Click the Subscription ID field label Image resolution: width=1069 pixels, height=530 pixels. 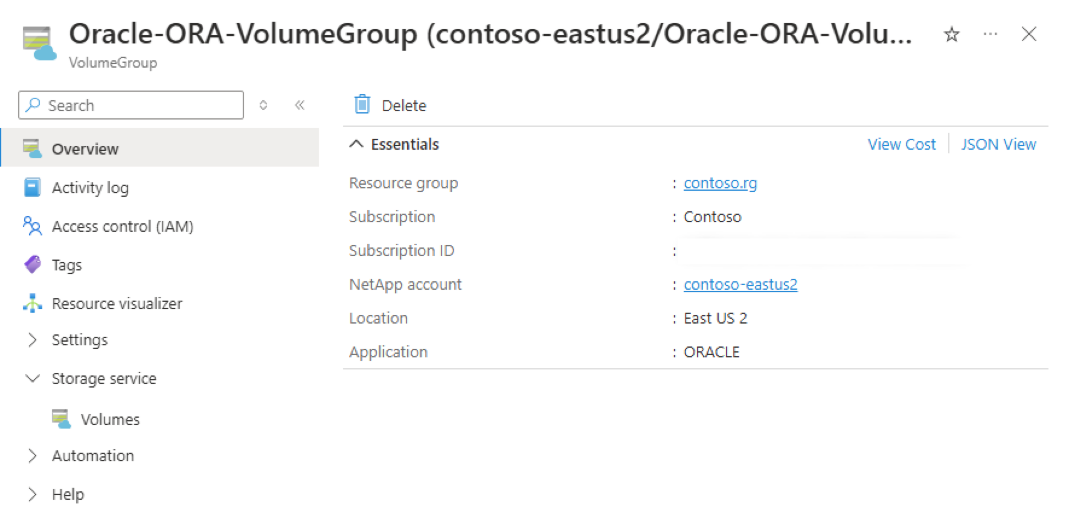[402, 251]
